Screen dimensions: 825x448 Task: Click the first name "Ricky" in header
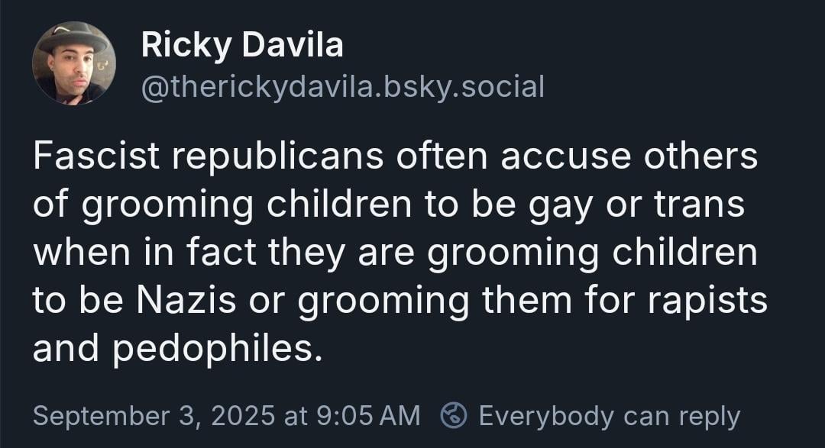[x=186, y=47]
